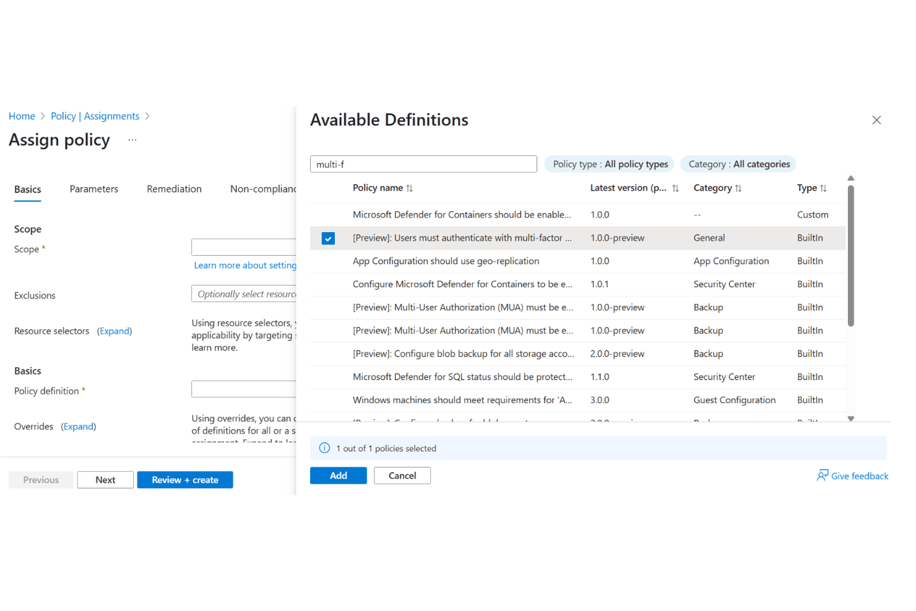Select Configure blob backup for all storage row
The height and width of the screenshot is (611, 916).
point(577,354)
